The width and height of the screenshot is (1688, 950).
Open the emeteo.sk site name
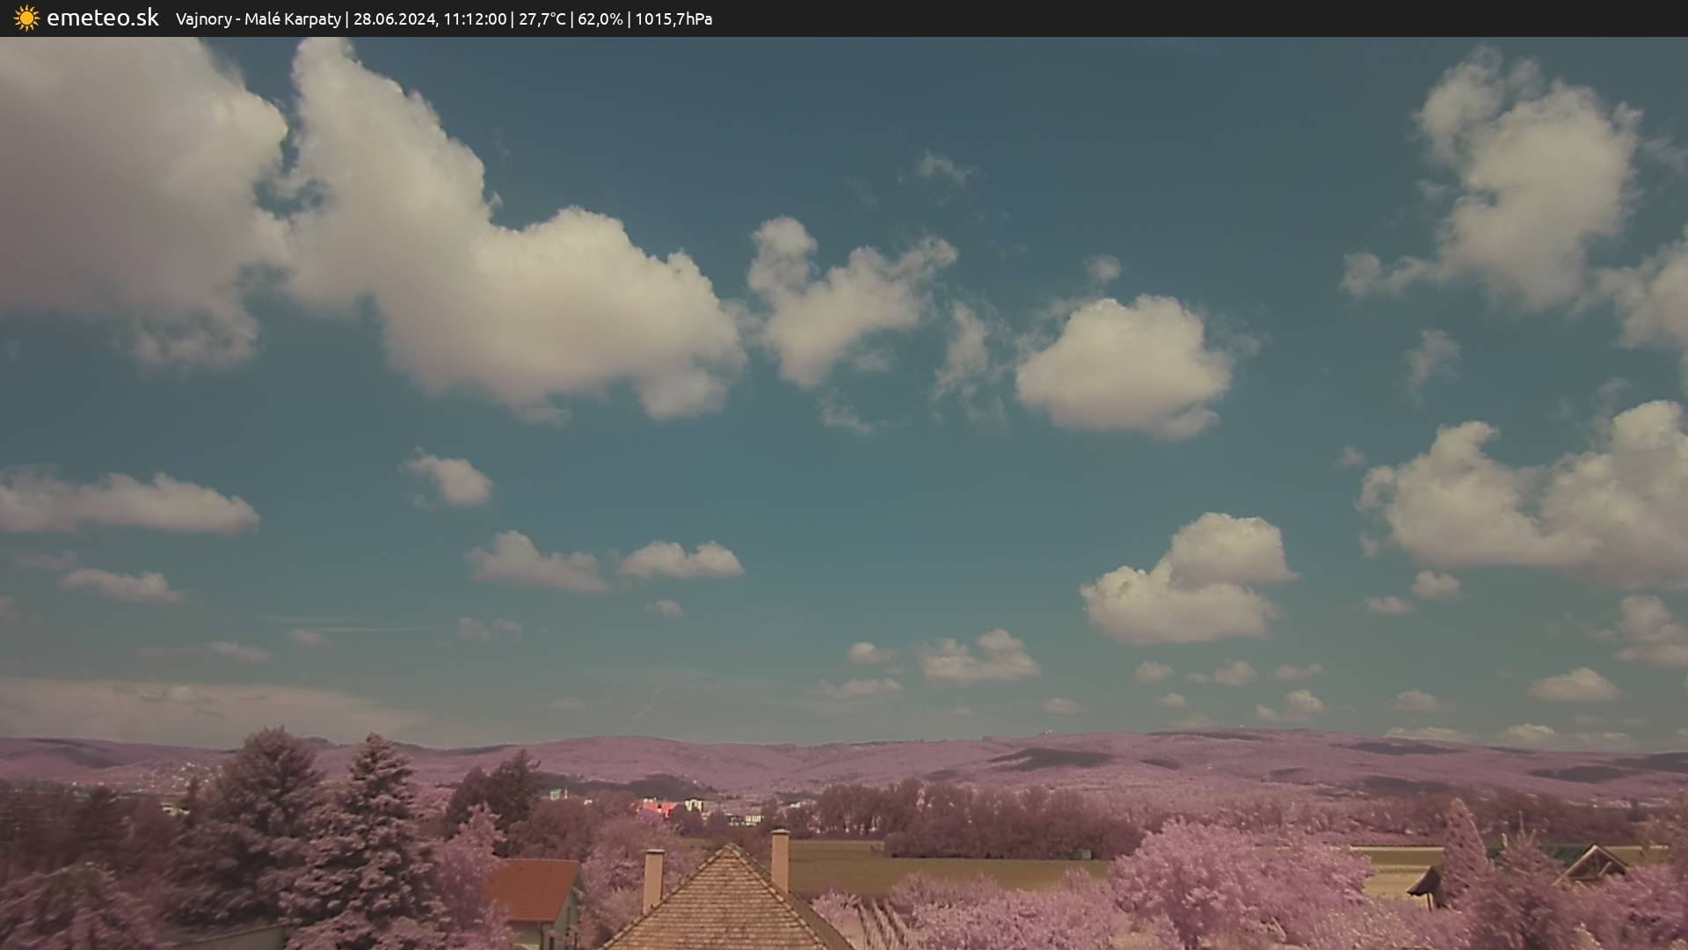(x=102, y=18)
